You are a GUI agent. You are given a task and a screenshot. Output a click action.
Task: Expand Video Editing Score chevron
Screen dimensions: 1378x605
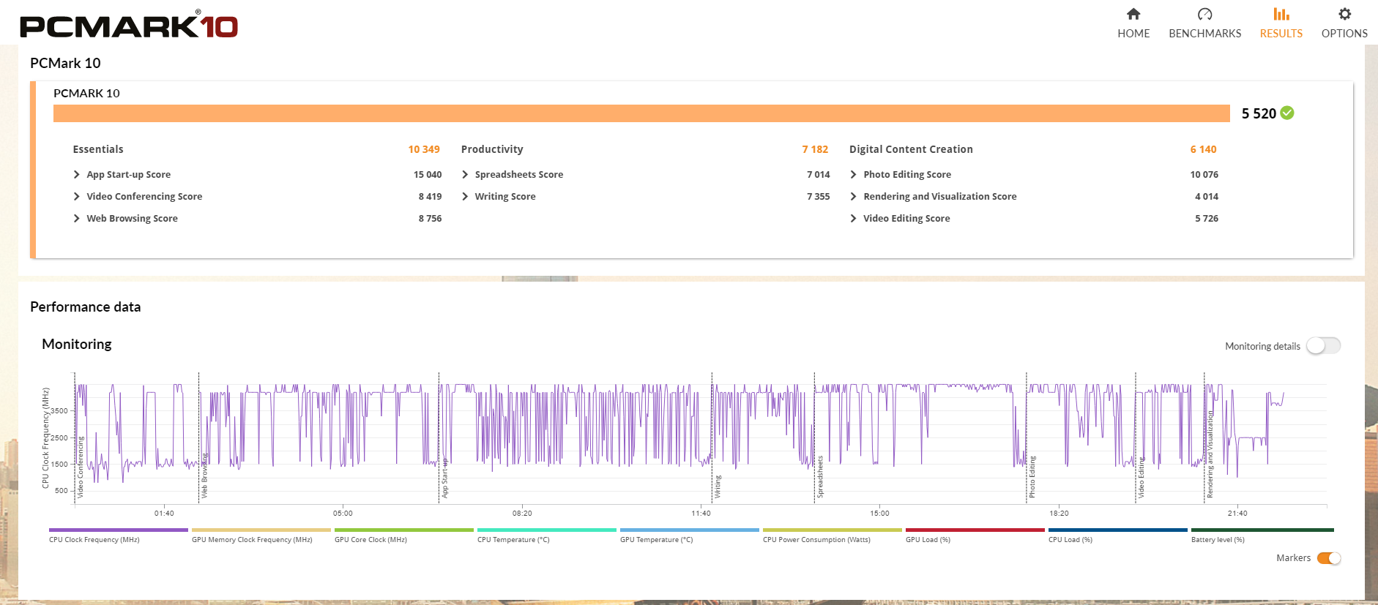pos(853,218)
